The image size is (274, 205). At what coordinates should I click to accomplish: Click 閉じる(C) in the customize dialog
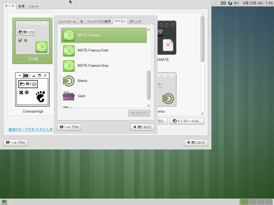pos(142,127)
